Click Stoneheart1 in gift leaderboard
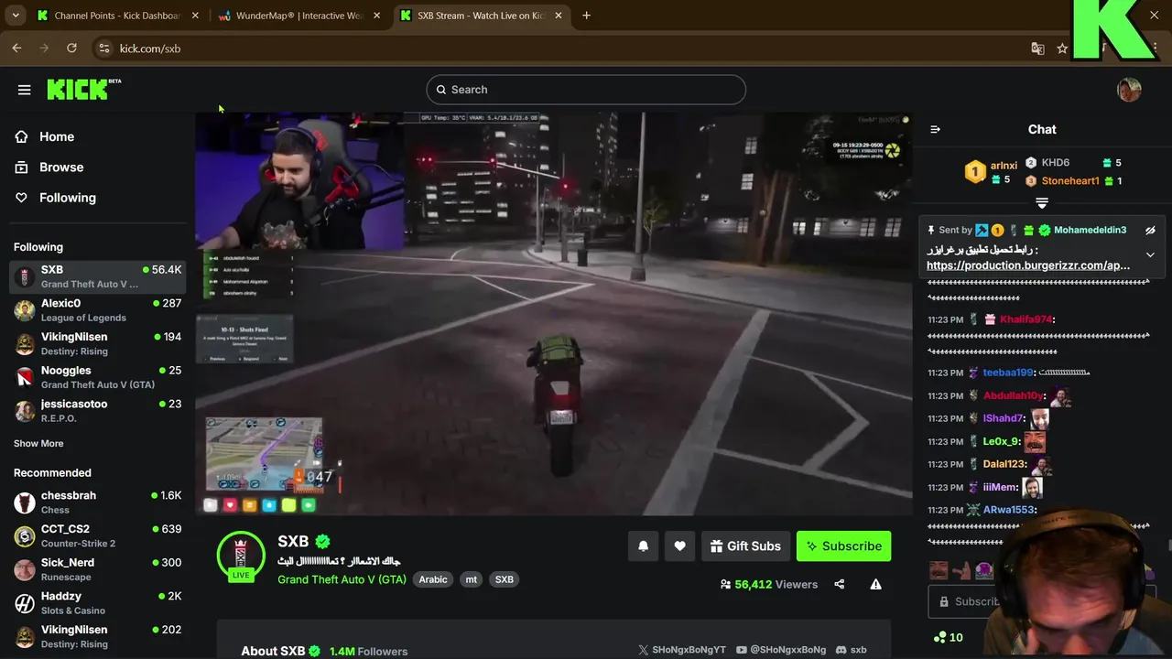 (x=1070, y=181)
